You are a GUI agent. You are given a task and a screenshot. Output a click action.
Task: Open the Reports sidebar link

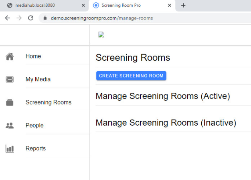point(36,148)
